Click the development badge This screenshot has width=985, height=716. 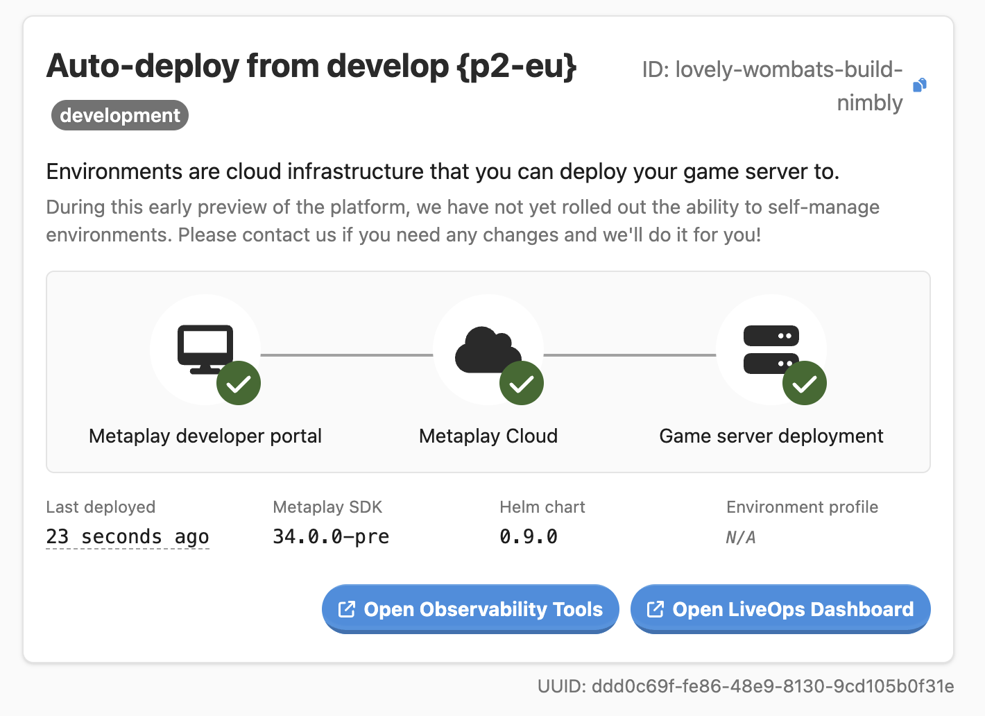click(x=120, y=115)
